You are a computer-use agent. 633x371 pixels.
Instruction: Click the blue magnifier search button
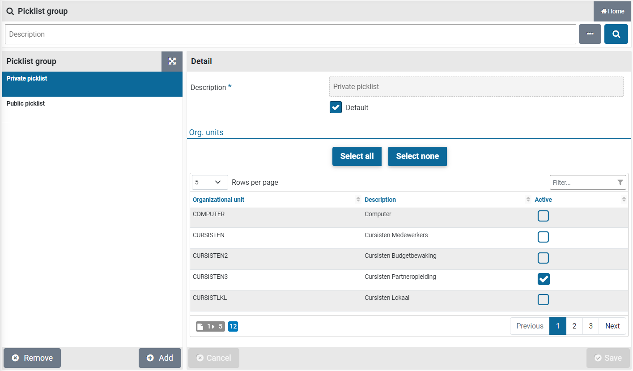click(616, 34)
